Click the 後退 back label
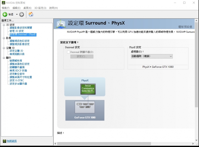Screen dimensions: 199x147 [11, 14]
